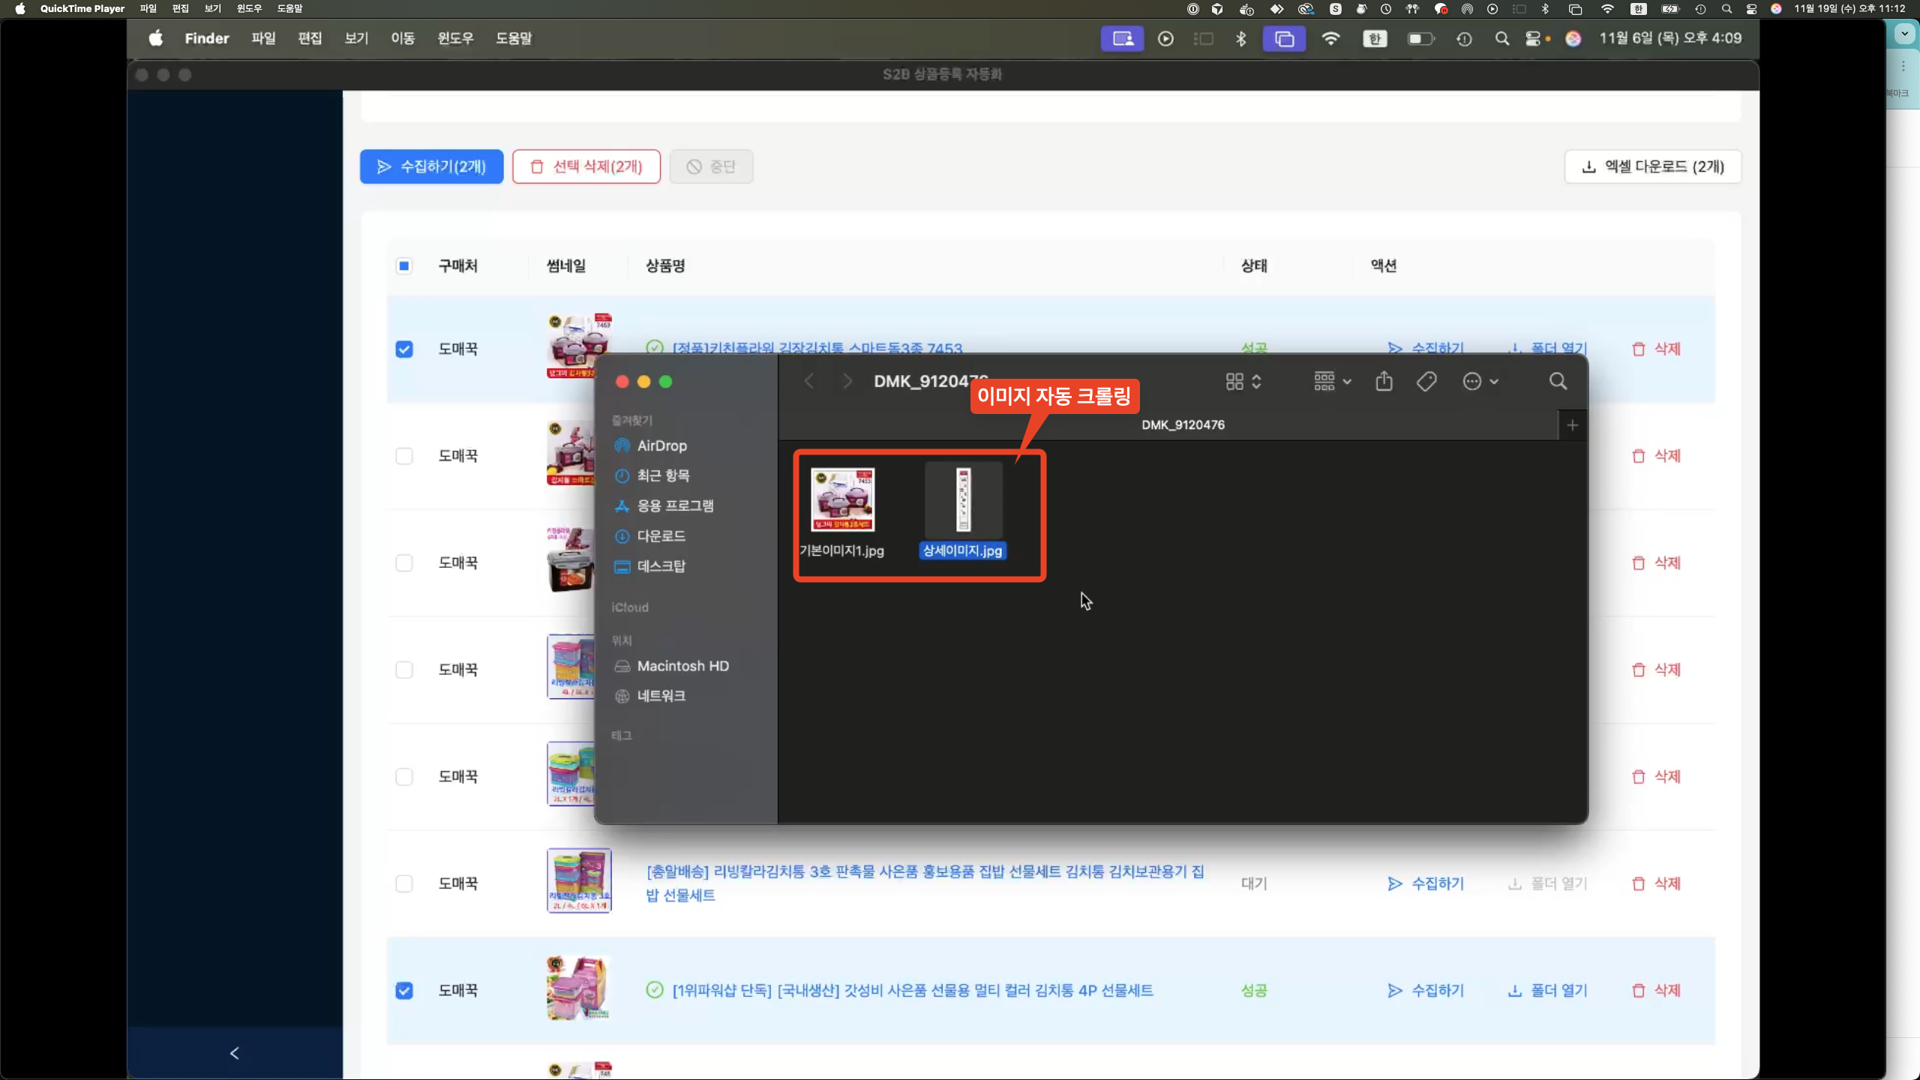Click the 엑셀 다운로드 (2개) button
The image size is (1920, 1080).
(x=1652, y=166)
